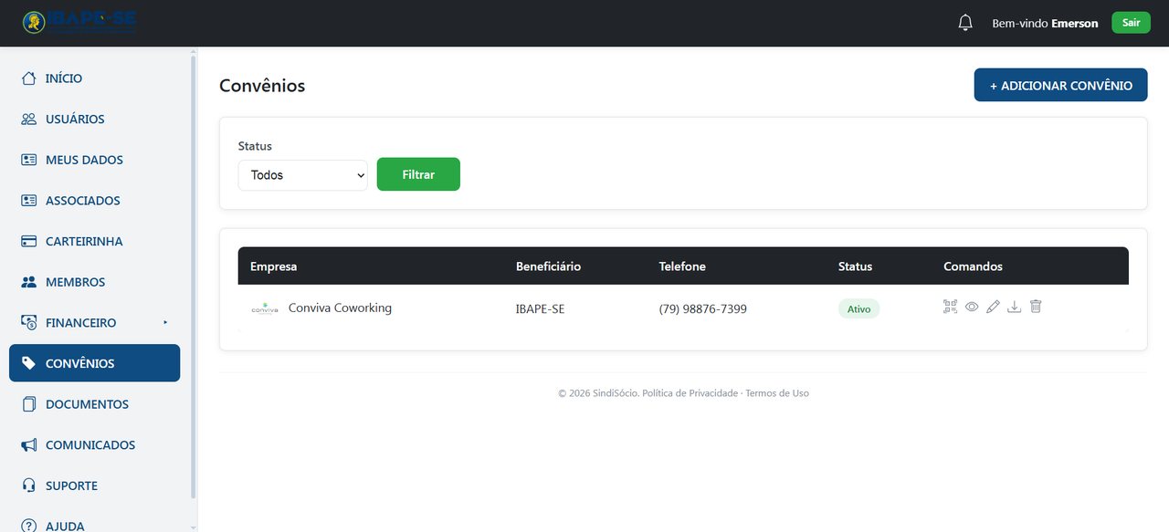This screenshot has height=532, width=1169.
Task: Click the question mark icon beside Ajuda
Action: (29, 526)
